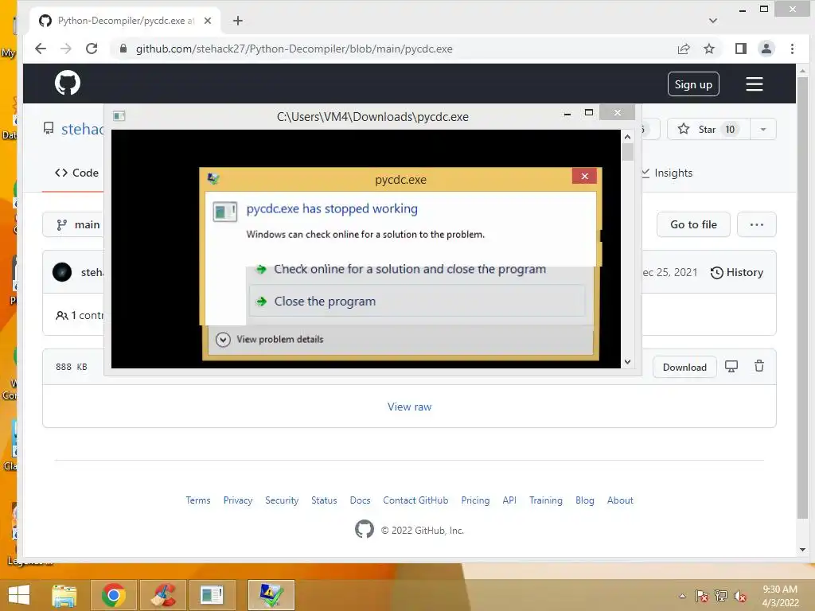Click the Sign up button
The width and height of the screenshot is (815, 611).
click(x=693, y=84)
